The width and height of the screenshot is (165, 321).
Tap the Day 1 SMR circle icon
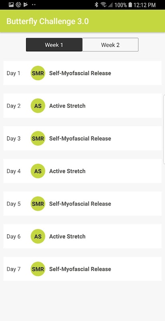[38, 73]
